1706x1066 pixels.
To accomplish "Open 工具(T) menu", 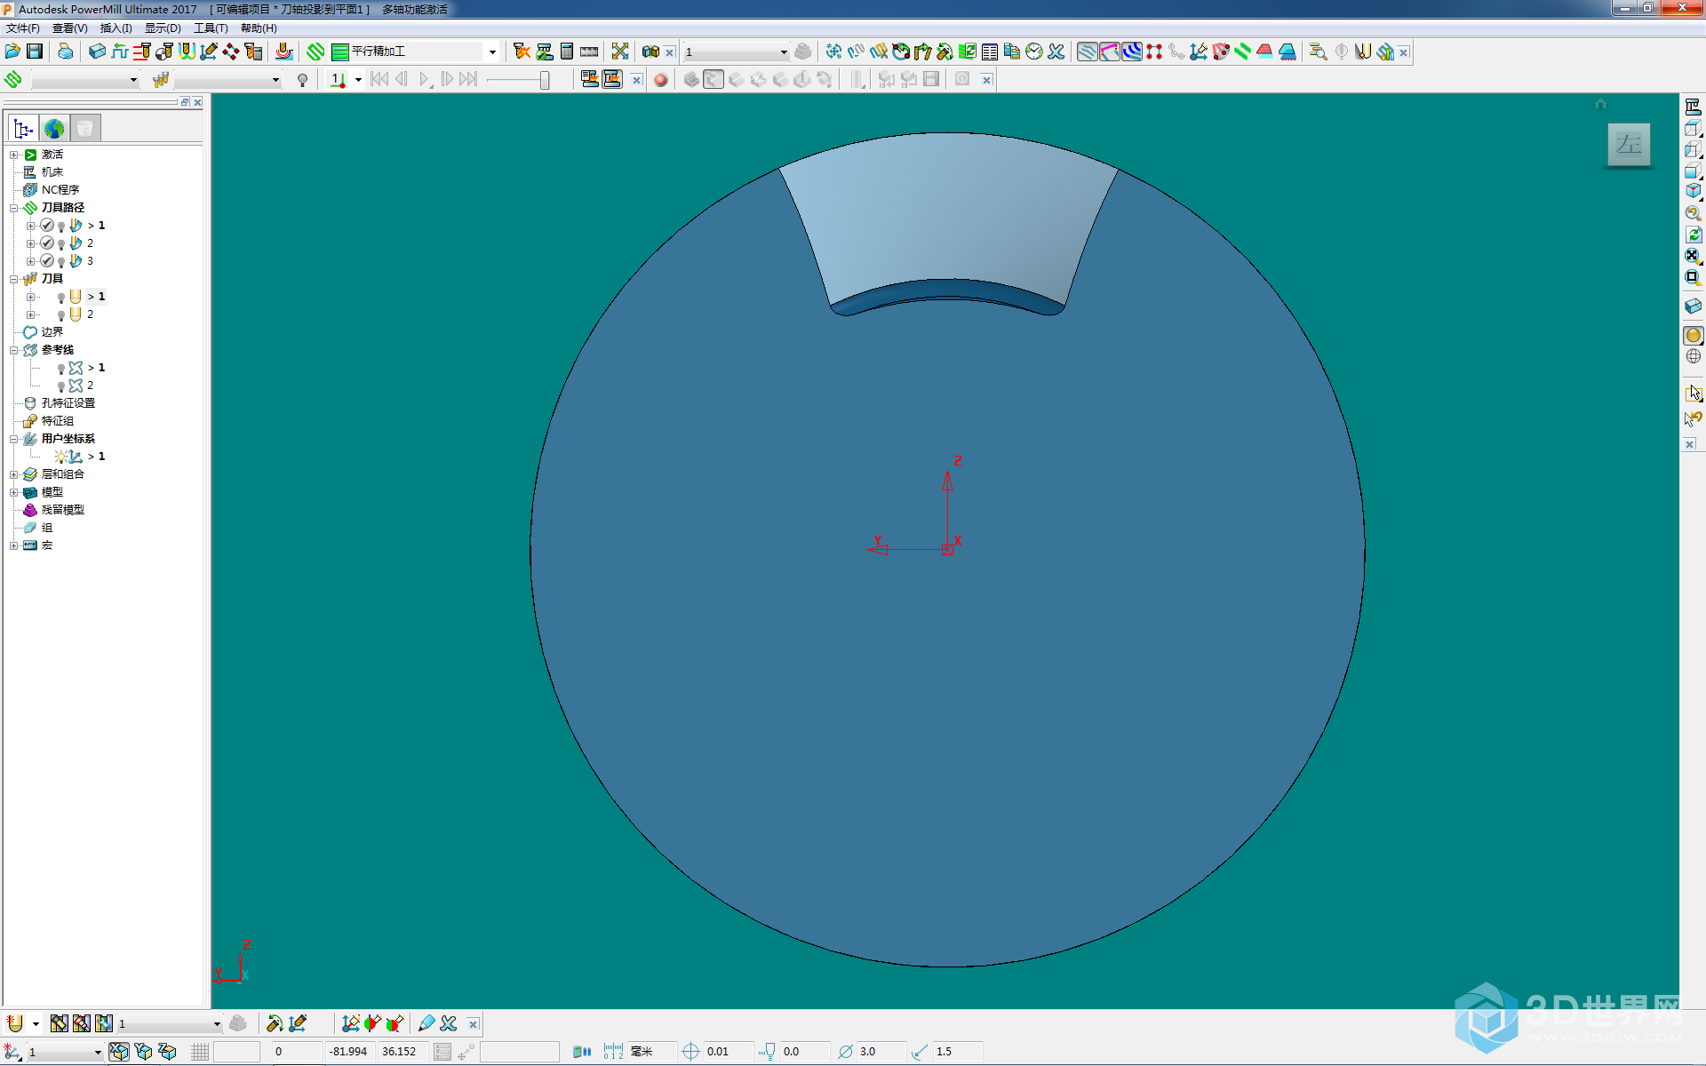I will (x=211, y=28).
